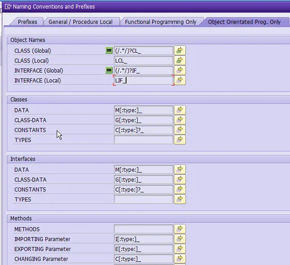Click arrow button beside Classes DATA field

tap(180, 110)
